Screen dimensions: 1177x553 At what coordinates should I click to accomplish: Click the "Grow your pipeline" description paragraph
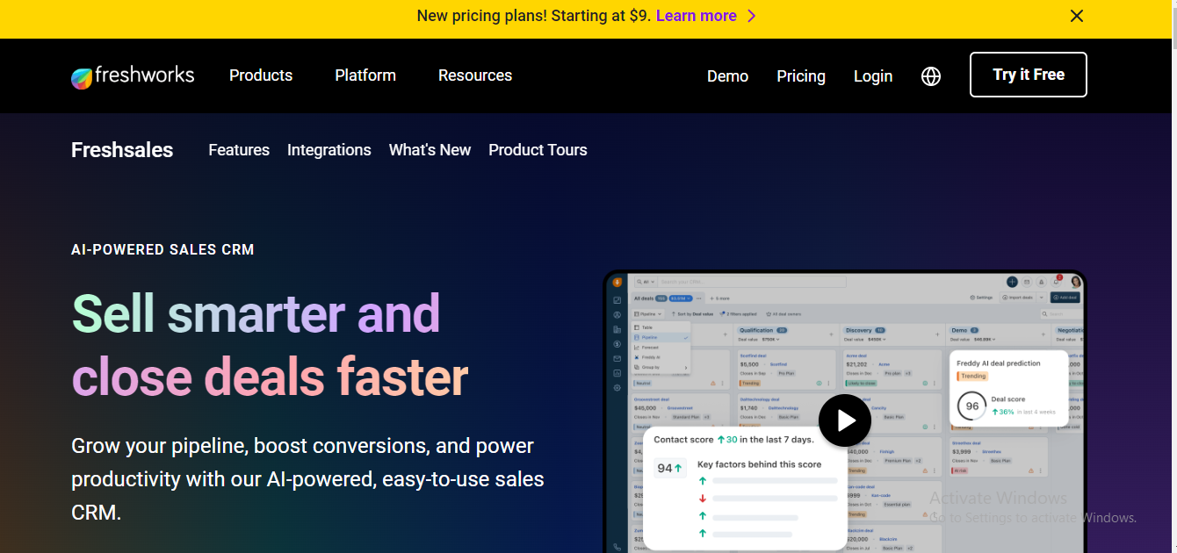point(307,479)
